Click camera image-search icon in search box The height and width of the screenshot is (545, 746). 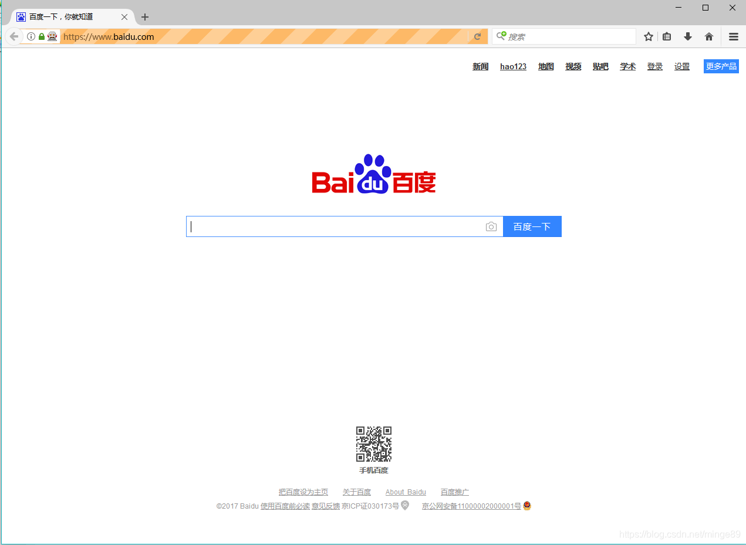(491, 226)
